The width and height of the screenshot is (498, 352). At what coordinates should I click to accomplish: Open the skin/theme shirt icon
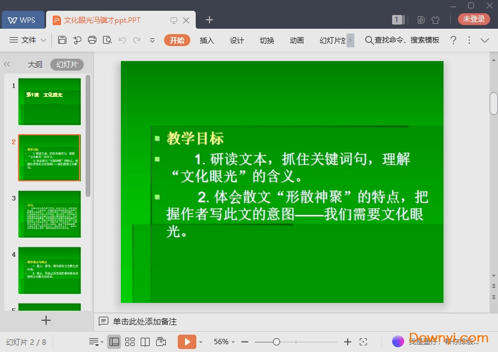click(435, 20)
